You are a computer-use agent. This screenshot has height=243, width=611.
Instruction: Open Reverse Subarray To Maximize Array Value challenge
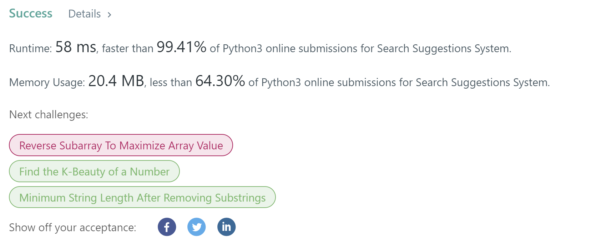click(121, 145)
